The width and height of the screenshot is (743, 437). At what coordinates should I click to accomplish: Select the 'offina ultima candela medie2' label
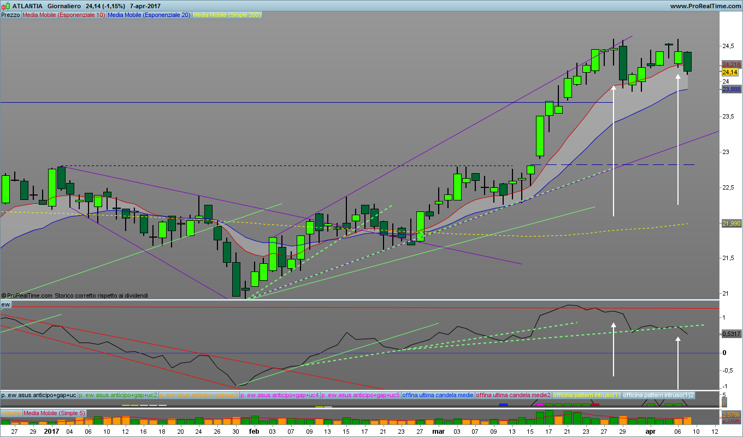point(514,394)
